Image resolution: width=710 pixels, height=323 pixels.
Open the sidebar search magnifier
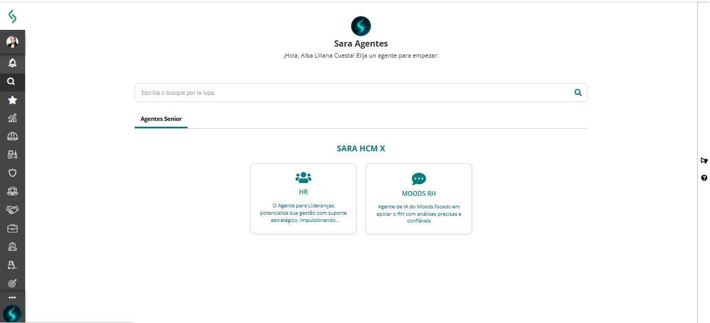click(12, 82)
